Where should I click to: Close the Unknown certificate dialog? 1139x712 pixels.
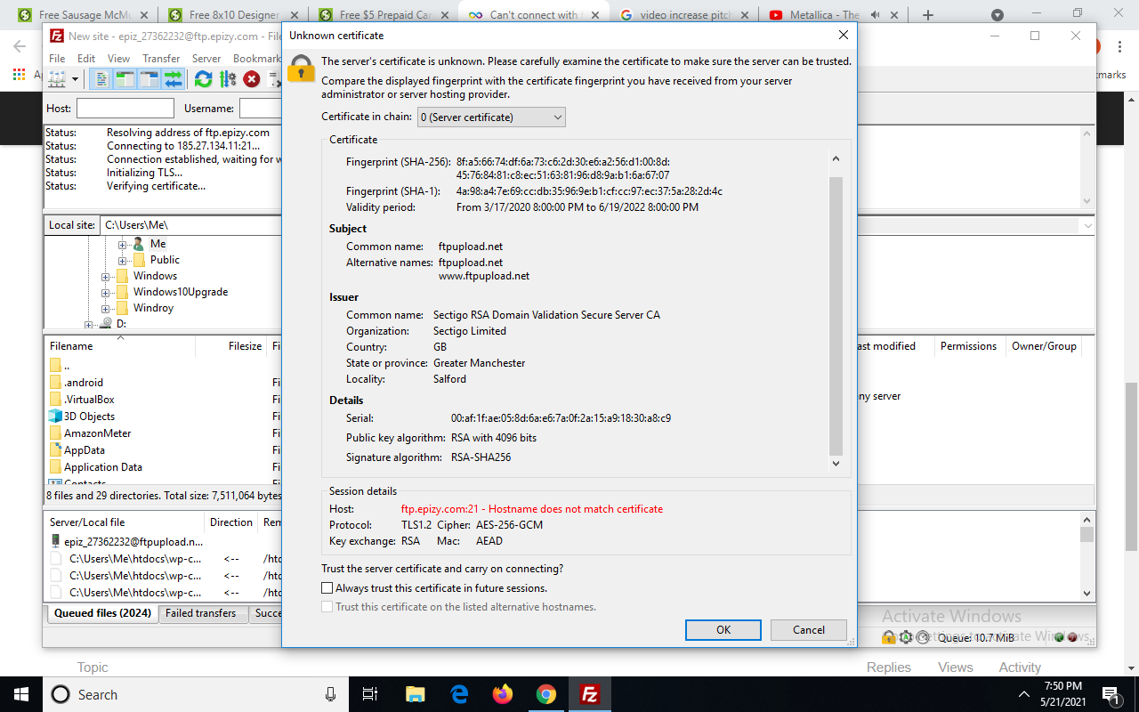tap(843, 35)
